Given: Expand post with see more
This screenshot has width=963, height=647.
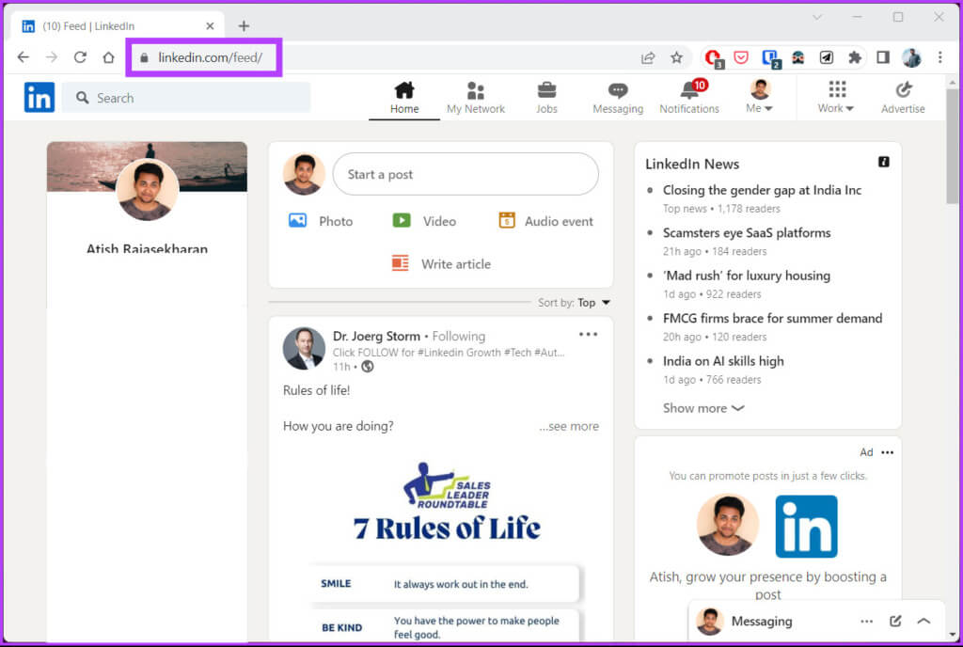Looking at the screenshot, I should 569,426.
